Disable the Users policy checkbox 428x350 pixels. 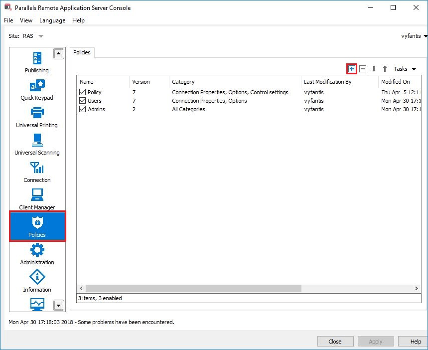(83, 101)
